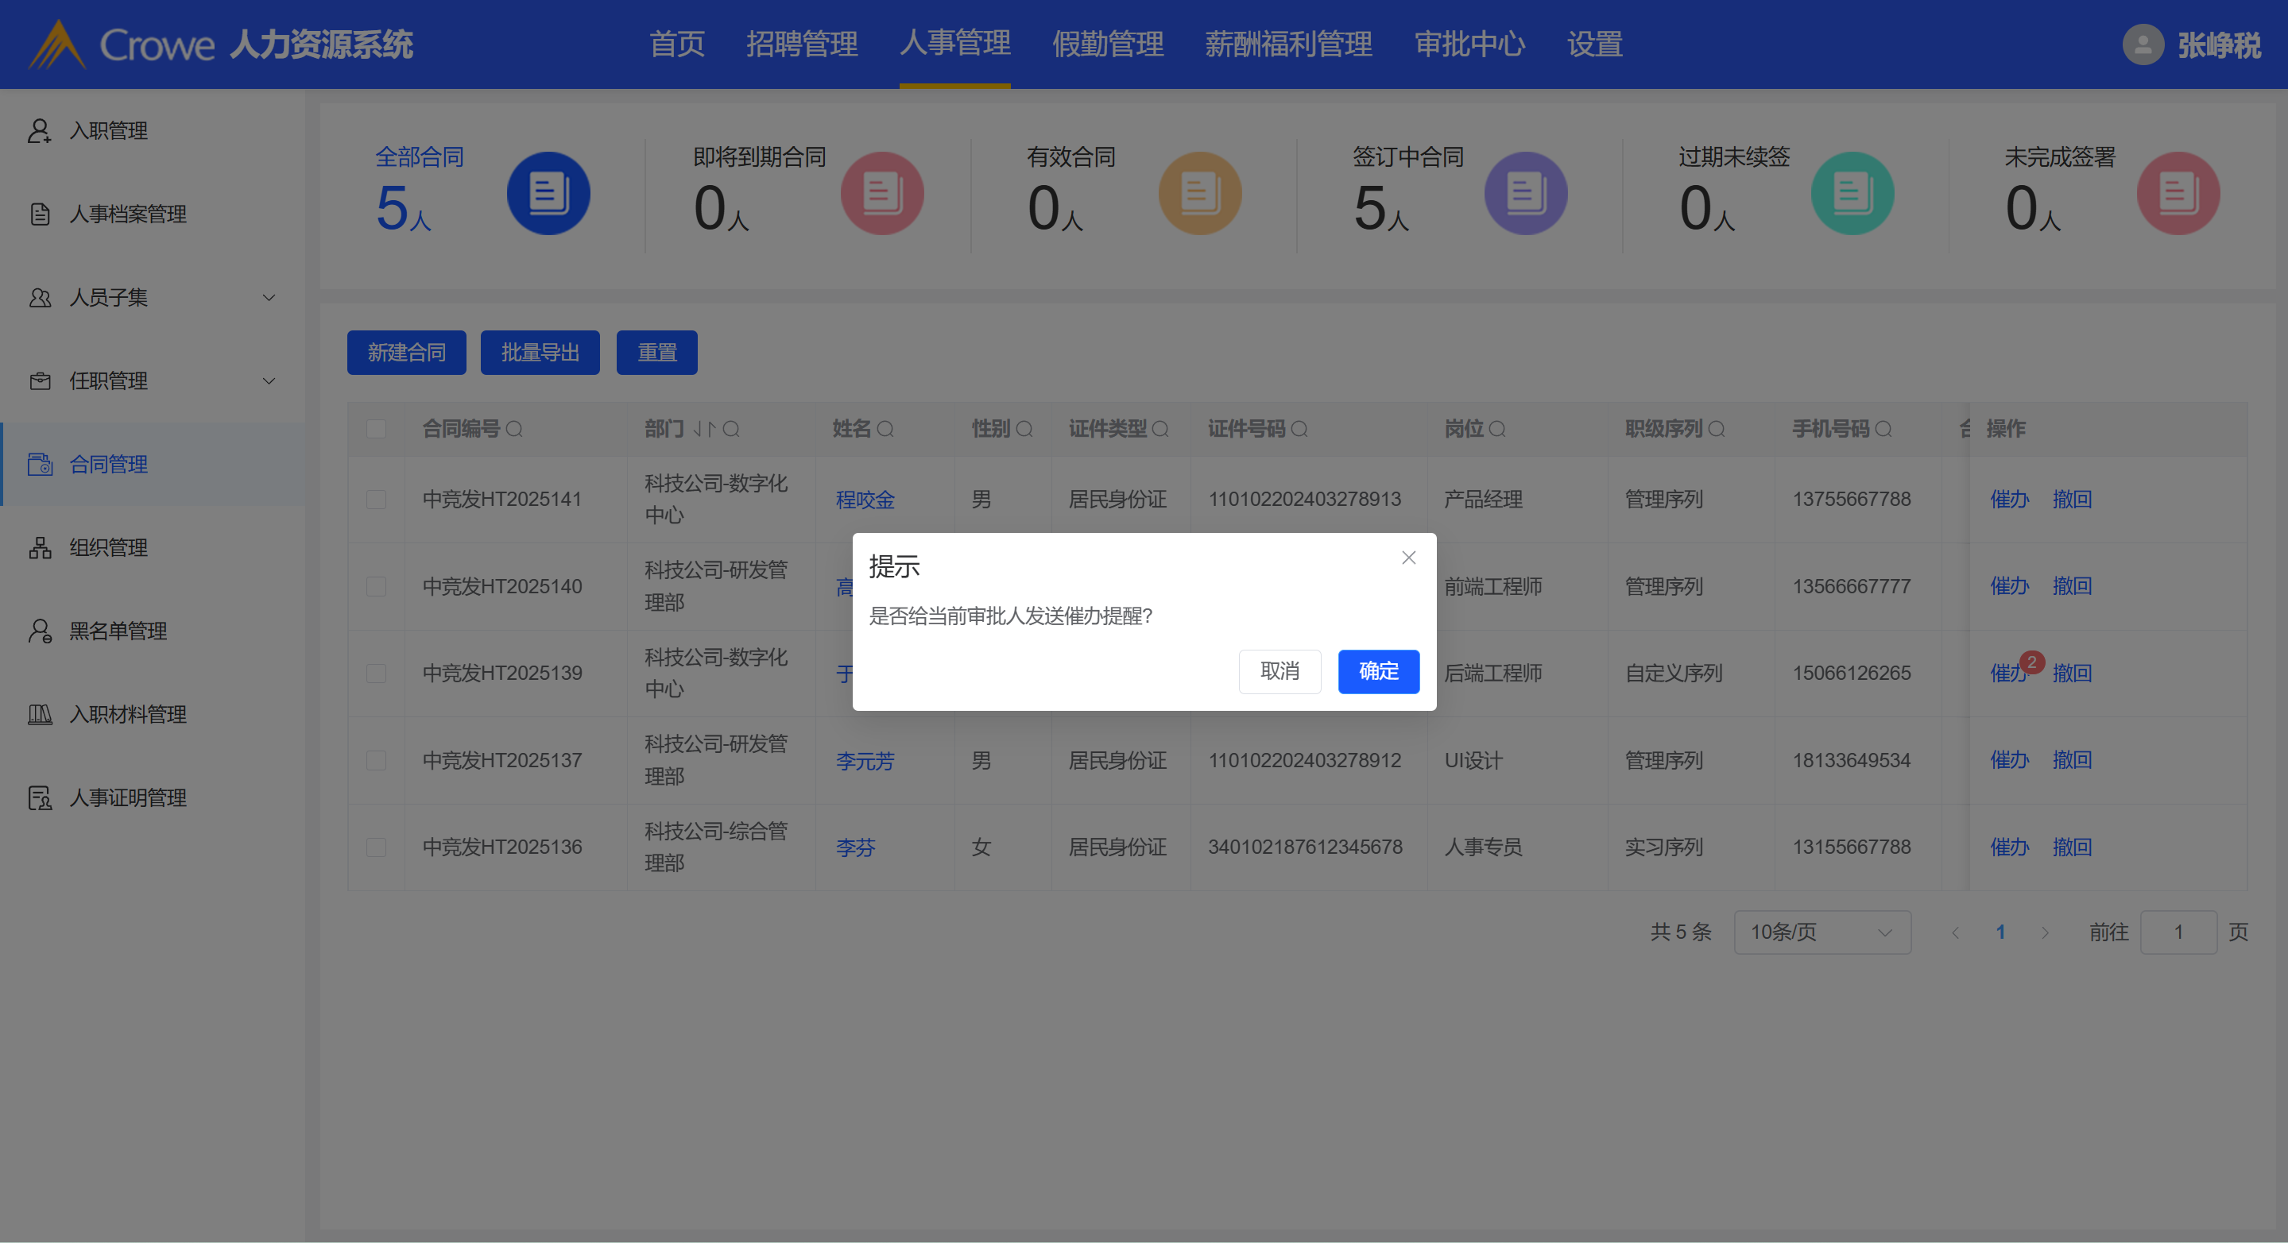Open the 审批中心 top menu
This screenshot has width=2288, height=1243.
(1469, 44)
